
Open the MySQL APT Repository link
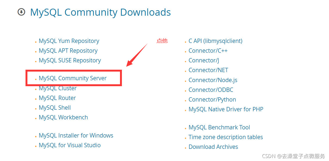(68, 51)
